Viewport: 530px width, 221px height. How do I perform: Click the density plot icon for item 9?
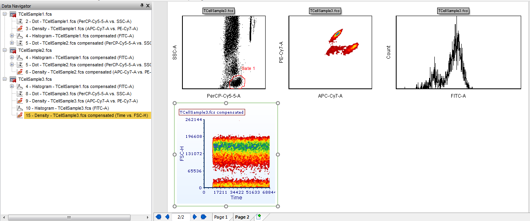click(20, 101)
